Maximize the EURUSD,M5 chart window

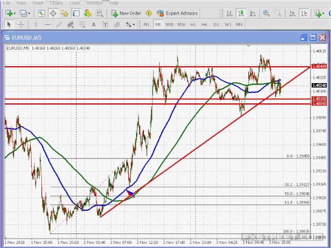(313, 38)
